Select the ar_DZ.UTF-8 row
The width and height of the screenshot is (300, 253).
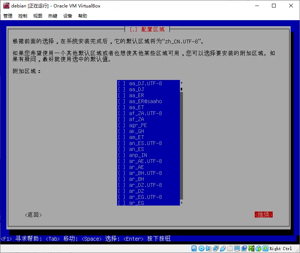(148, 185)
